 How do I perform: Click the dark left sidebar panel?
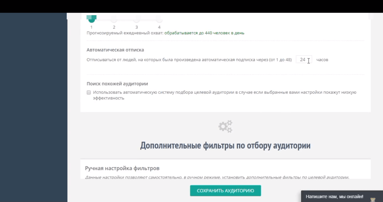[x=33, y=107]
